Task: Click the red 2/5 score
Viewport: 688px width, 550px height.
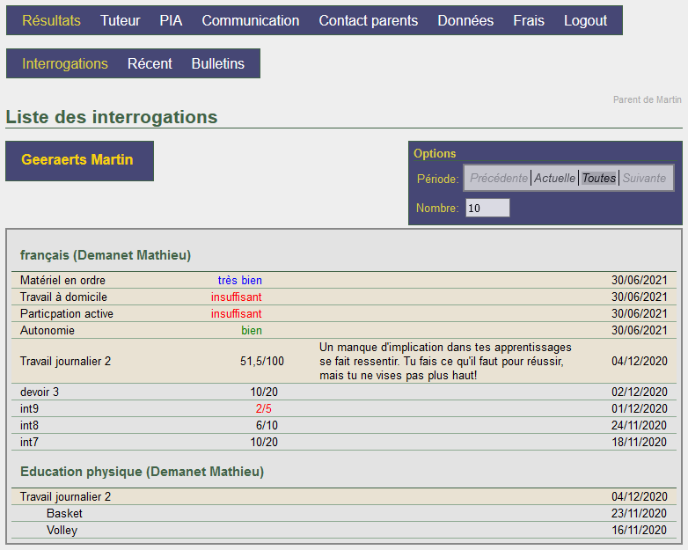Action: coord(264,408)
